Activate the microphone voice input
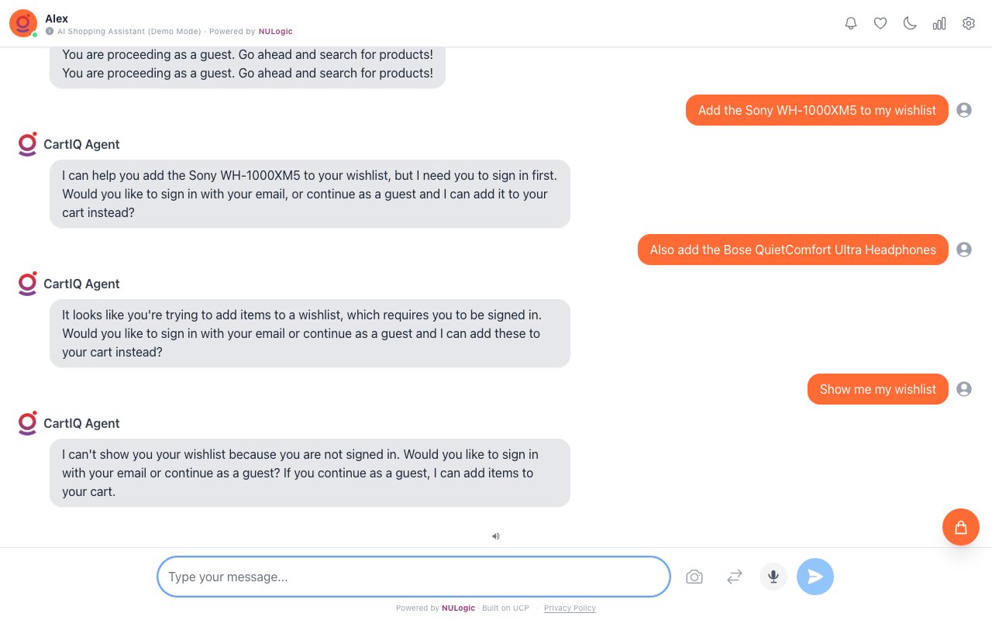This screenshot has height=620, width=992. [773, 577]
